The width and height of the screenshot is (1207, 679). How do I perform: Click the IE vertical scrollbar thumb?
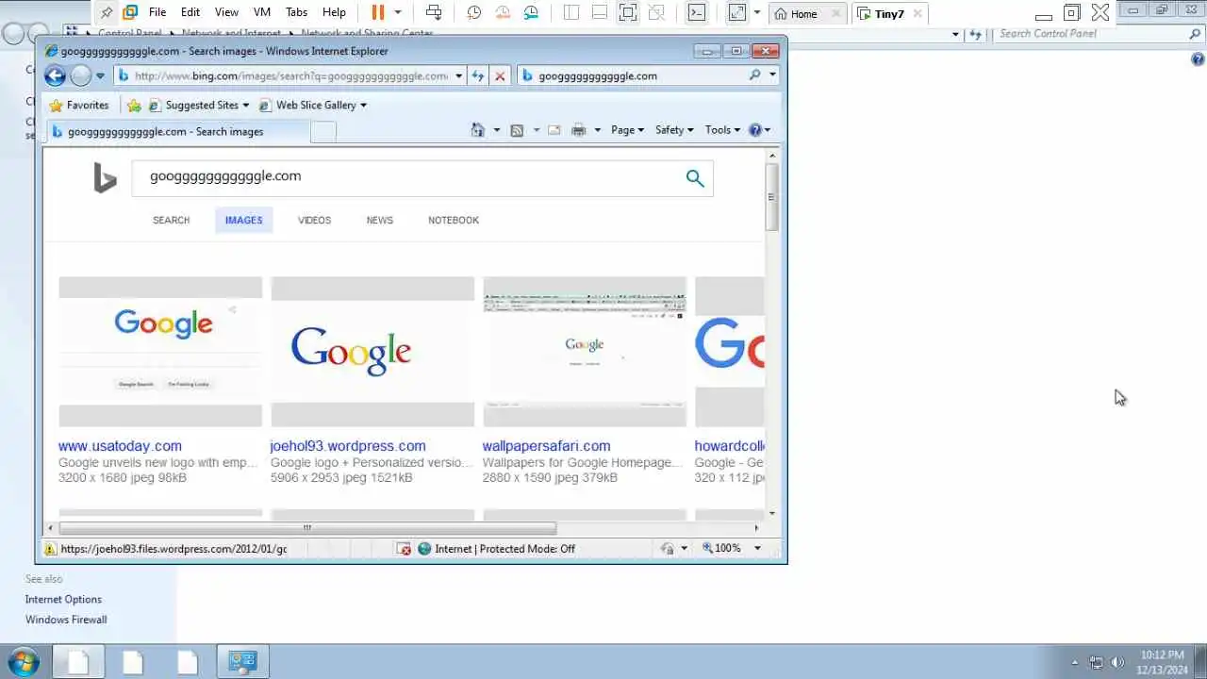tap(771, 197)
